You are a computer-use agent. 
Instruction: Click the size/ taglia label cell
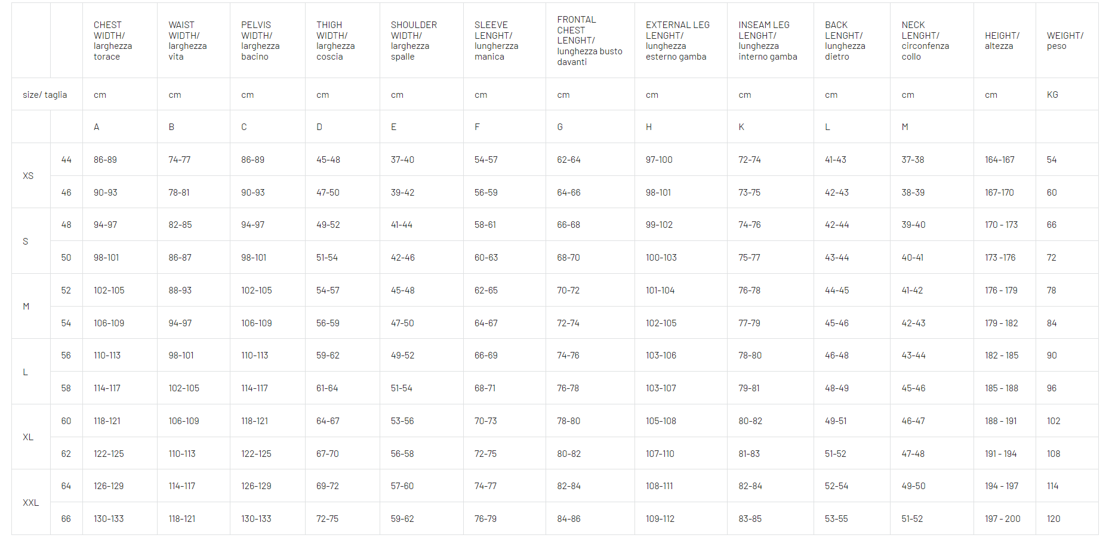point(45,95)
